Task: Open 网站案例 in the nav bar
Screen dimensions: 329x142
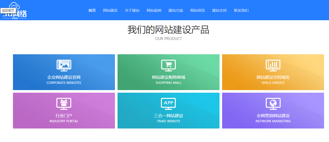Action: coord(154,10)
